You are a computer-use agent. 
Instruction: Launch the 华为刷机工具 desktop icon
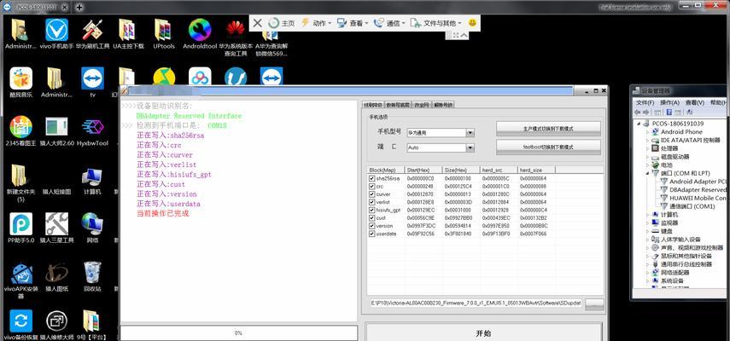click(93, 33)
